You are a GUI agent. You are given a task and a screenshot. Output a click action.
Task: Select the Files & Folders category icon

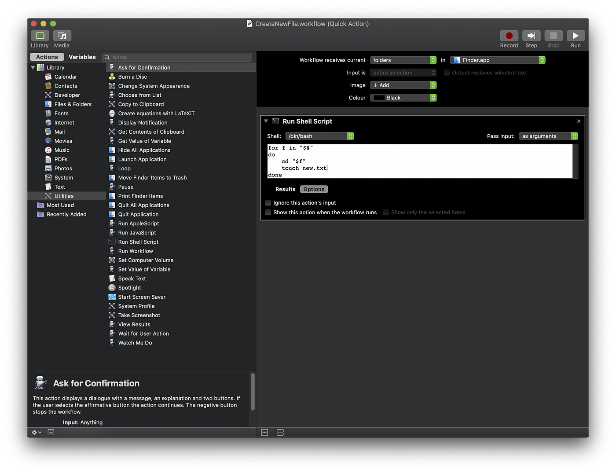tap(48, 104)
